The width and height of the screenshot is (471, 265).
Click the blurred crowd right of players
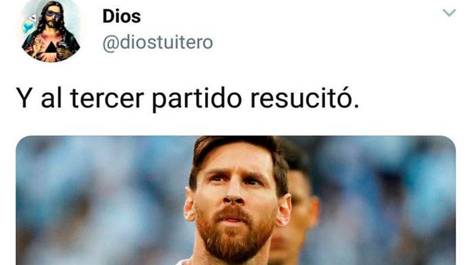[387, 200]
